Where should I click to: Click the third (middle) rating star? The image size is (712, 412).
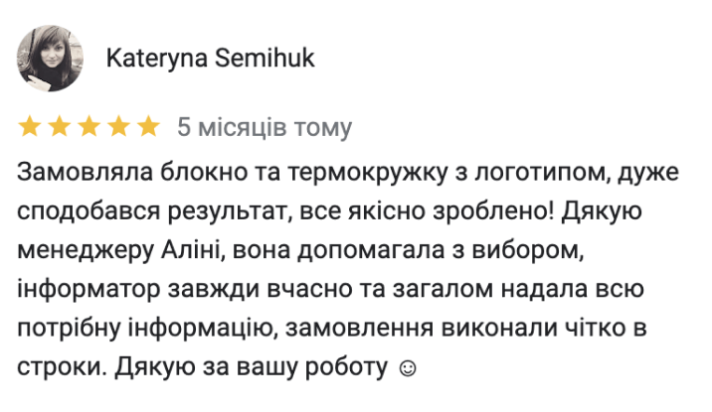pos(89,127)
